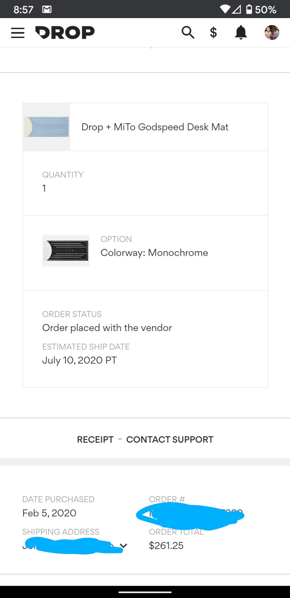Tap the date purchased Feb 5, 2020
Viewport: 290px width, 598px height.
[x=49, y=513]
